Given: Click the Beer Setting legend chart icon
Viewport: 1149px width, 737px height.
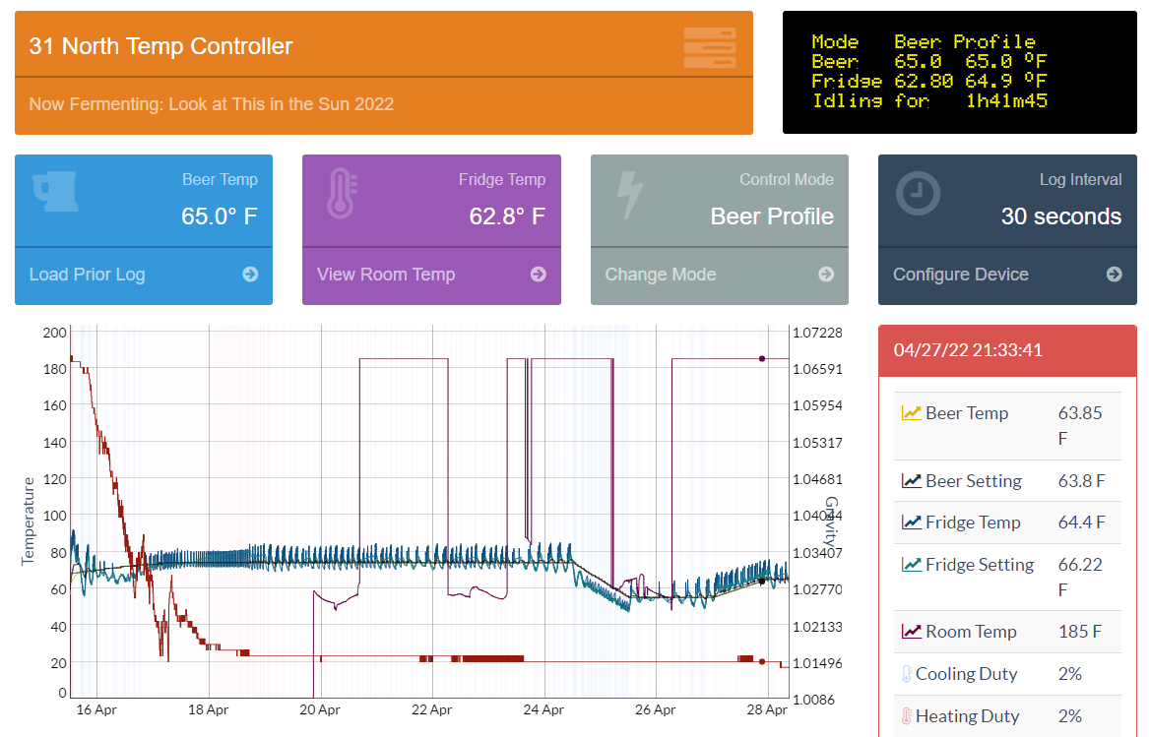Looking at the screenshot, I should [911, 481].
